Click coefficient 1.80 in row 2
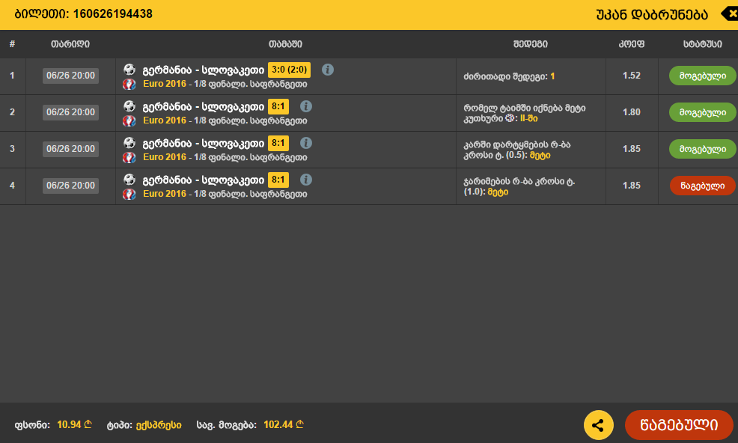This screenshot has width=738, height=443. [632, 112]
